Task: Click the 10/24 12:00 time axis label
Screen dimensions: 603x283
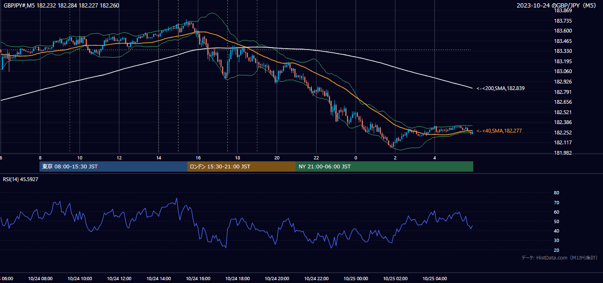Action: [x=119, y=279]
